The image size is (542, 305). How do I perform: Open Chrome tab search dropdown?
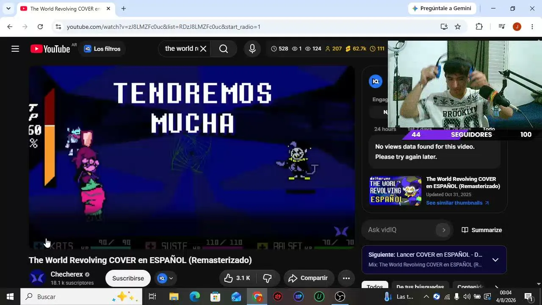tap(8, 8)
